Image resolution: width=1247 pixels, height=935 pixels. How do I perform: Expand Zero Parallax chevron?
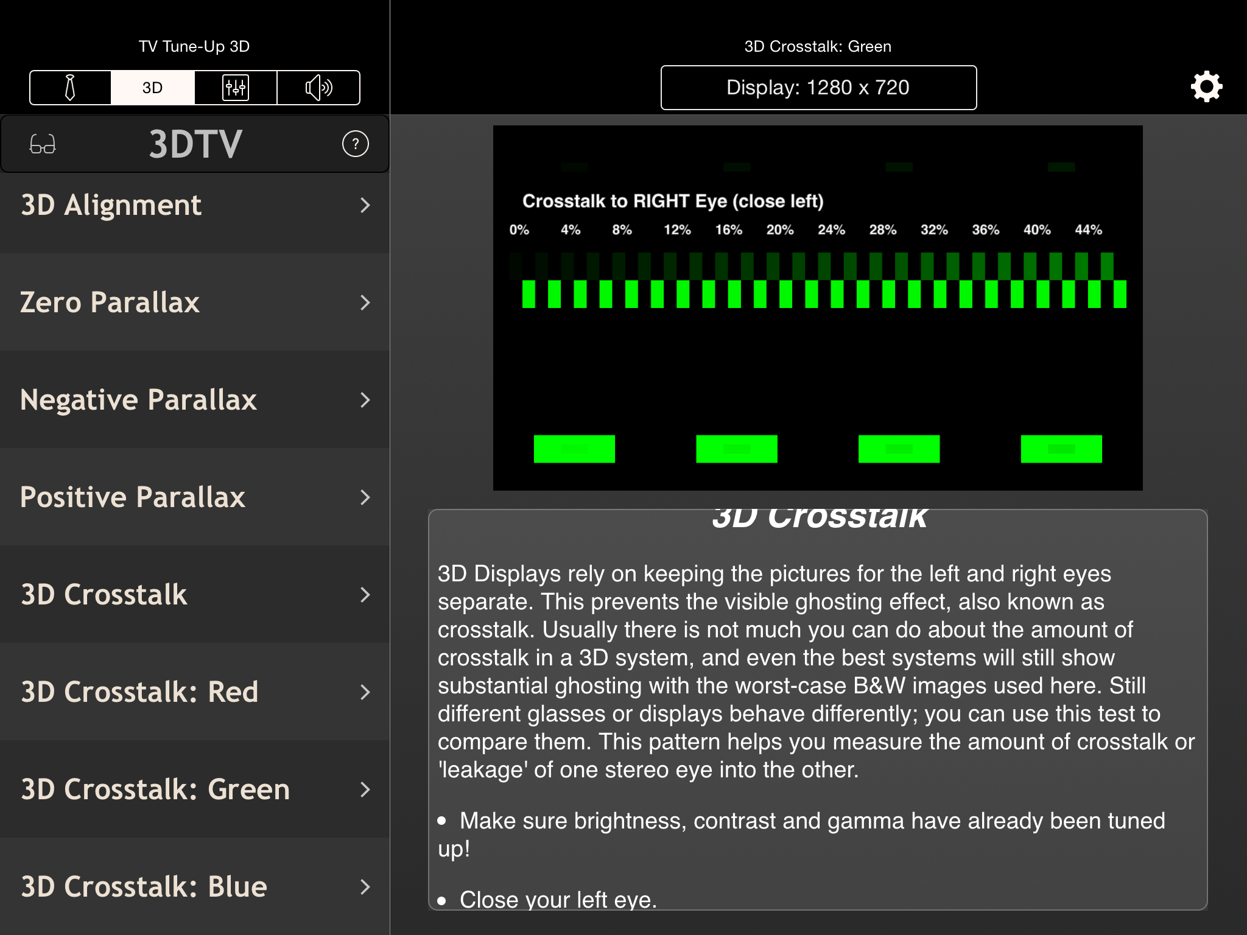click(365, 303)
